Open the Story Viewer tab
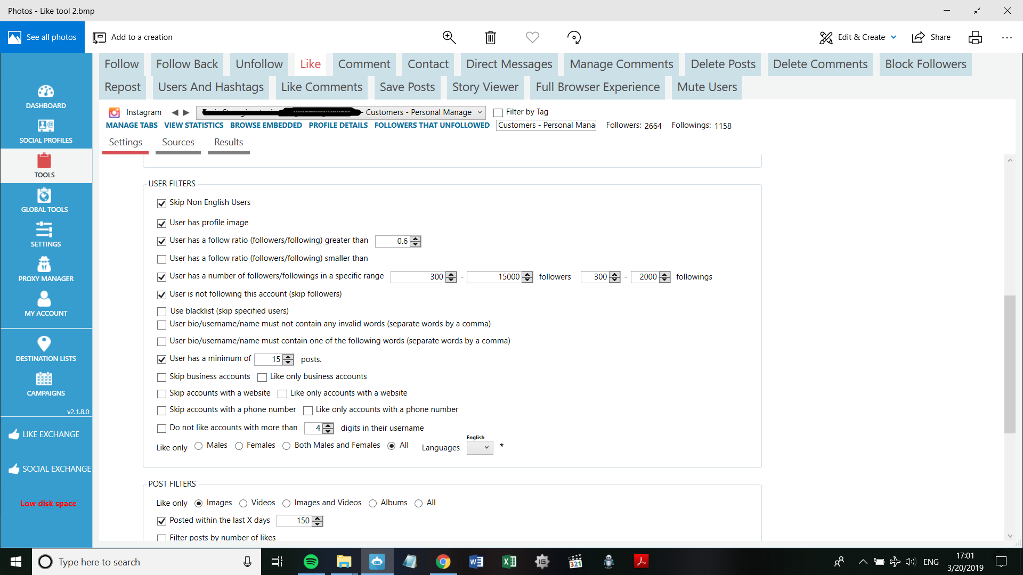 coord(485,87)
